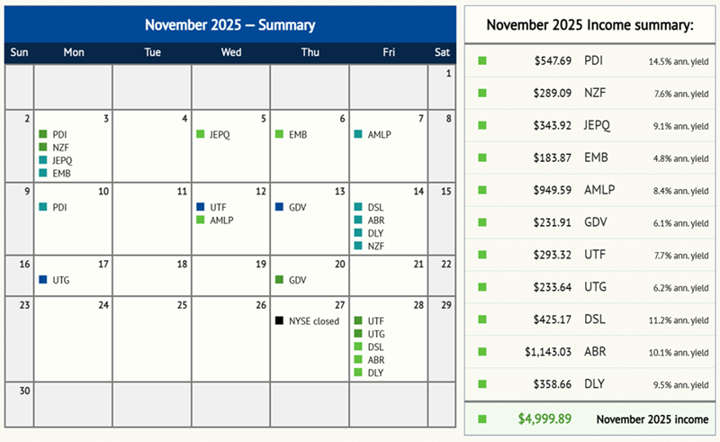Click JEPQ ticker in the income summary list
The width and height of the screenshot is (720, 442).
598,125
